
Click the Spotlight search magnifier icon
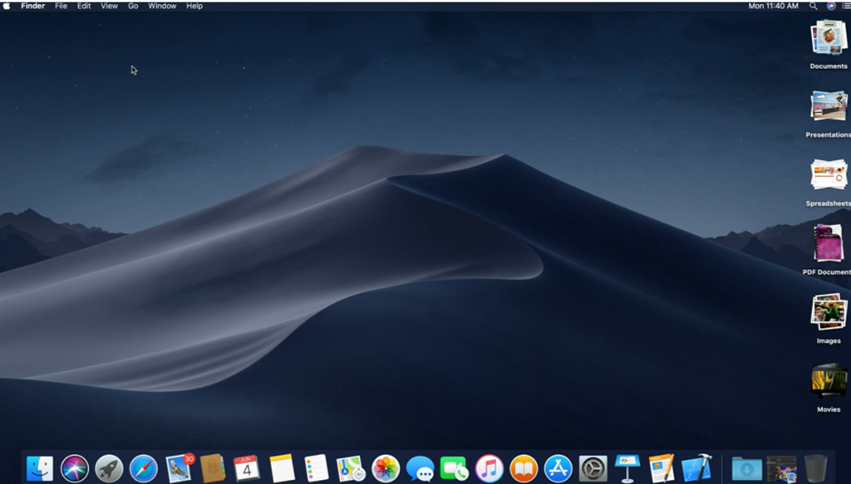[814, 6]
